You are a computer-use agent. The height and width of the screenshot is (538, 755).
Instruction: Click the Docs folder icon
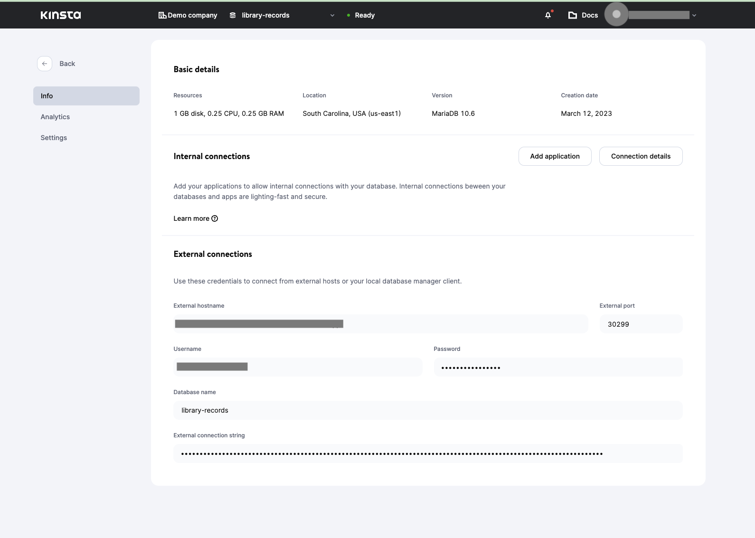pos(573,15)
